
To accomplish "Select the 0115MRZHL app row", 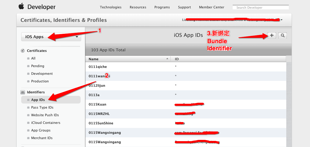I will pos(185,114).
